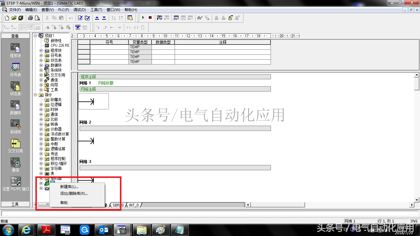The image size is (420, 236).
Task: Compile the program with single check icon
Action: [x=80, y=18]
